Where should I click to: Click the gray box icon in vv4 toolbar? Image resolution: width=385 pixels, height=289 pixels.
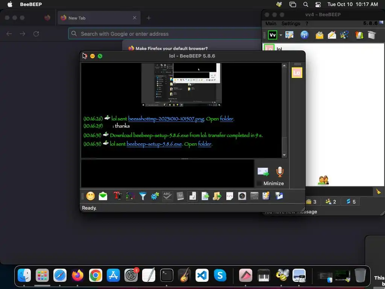(372, 35)
